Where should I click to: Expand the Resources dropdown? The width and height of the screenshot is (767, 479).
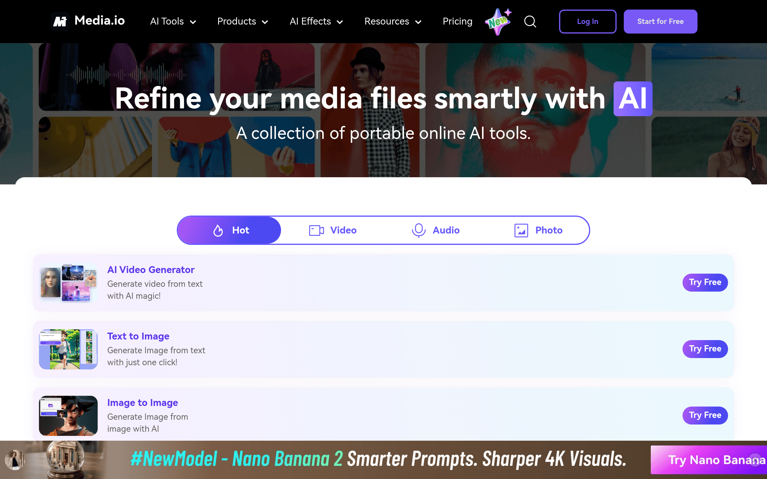click(393, 22)
